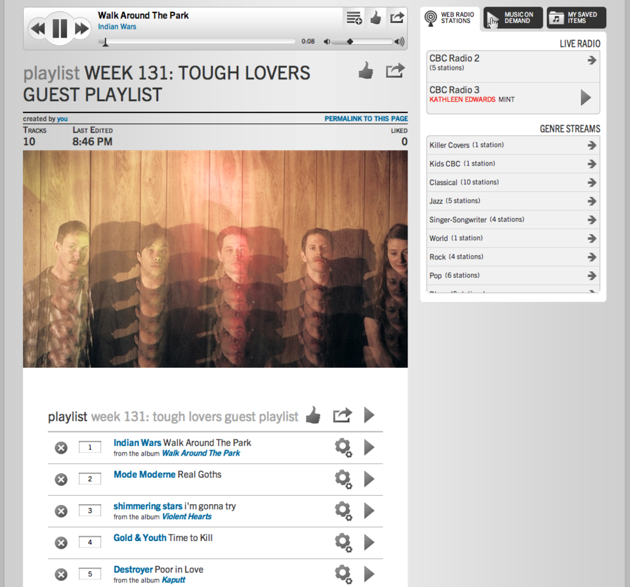The height and width of the screenshot is (587, 630).
Task: Edit the position field of track 3
Action: (90, 511)
